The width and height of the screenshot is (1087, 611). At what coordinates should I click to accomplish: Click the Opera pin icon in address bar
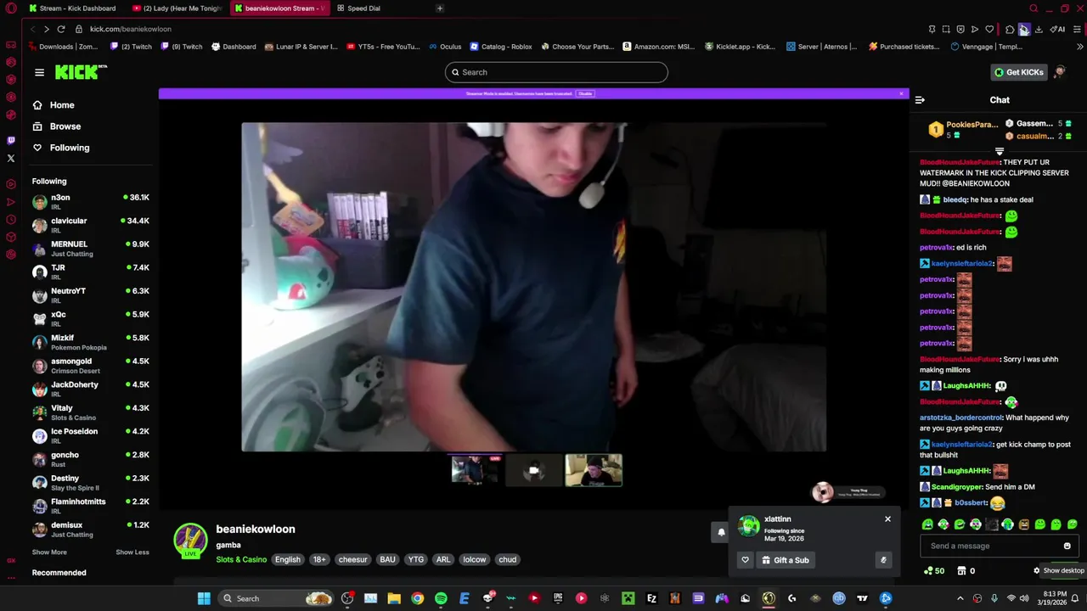point(932,29)
